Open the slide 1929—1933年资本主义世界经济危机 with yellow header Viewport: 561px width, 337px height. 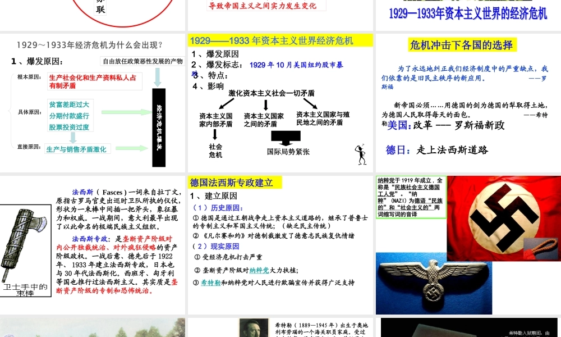pos(280,103)
